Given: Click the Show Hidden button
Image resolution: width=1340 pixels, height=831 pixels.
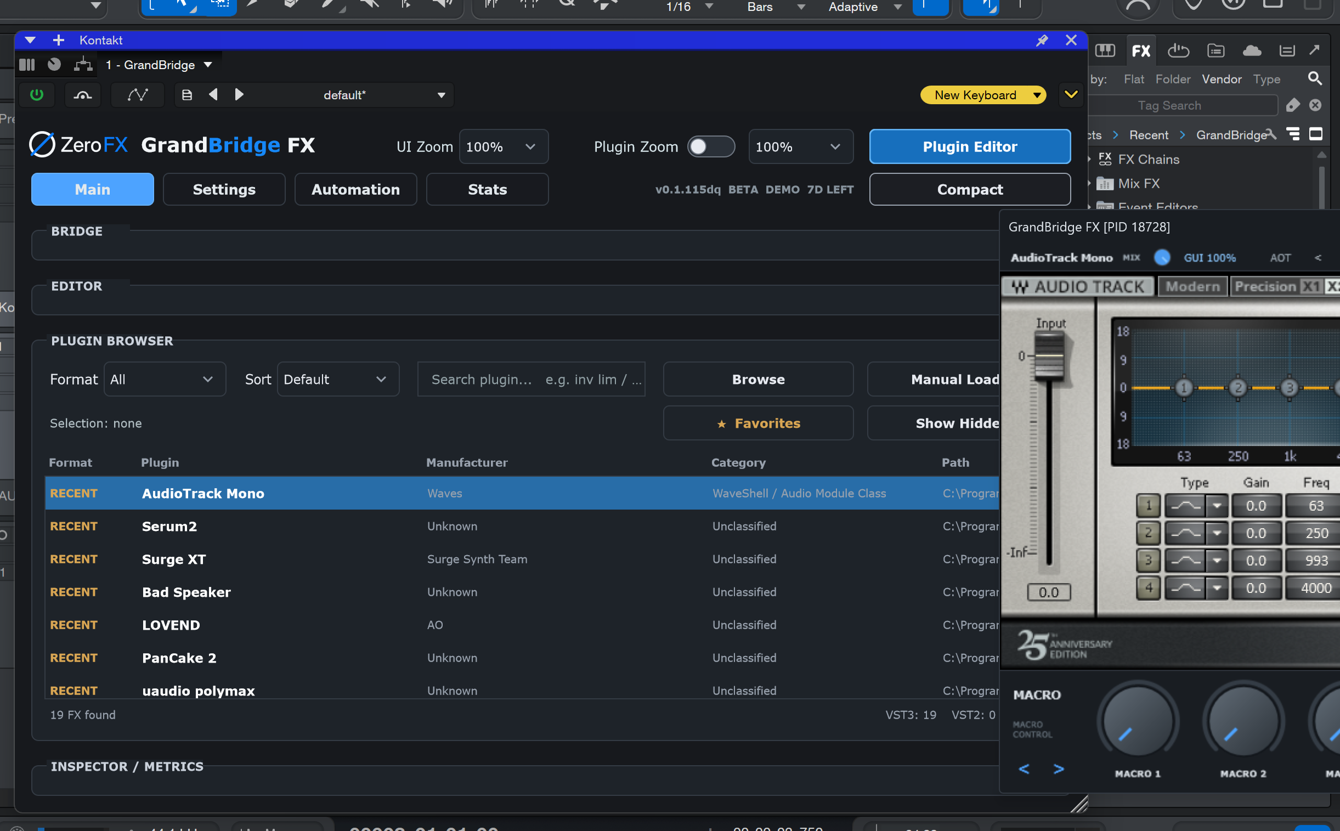Looking at the screenshot, I should 933,423.
